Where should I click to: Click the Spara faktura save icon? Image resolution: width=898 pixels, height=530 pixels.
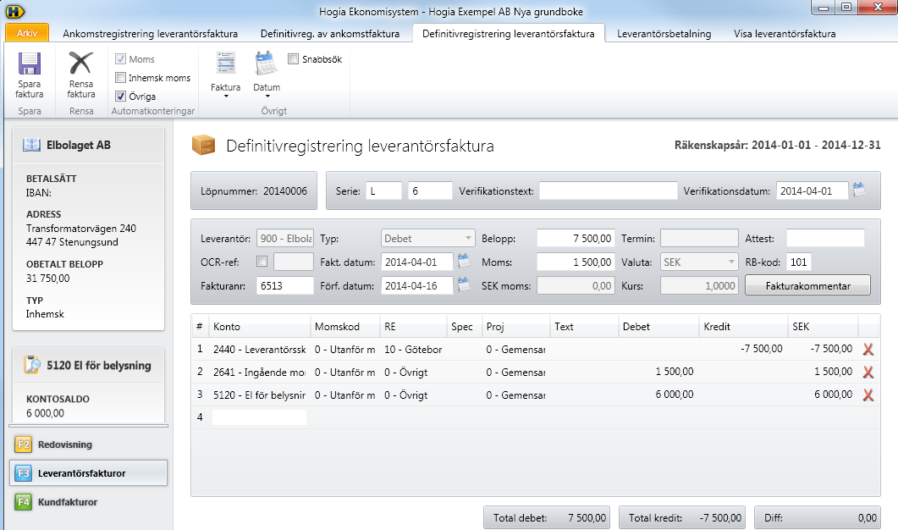point(30,63)
